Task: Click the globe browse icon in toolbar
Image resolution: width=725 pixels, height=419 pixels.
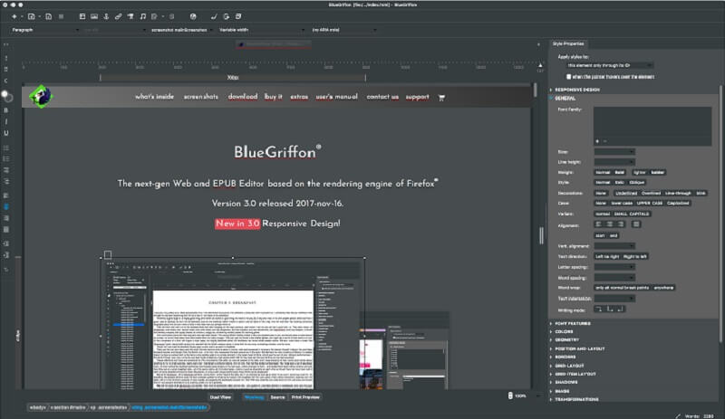Action: pos(193,16)
